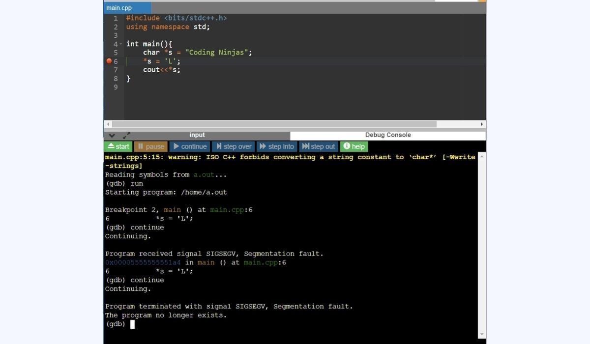The width and height of the screenshot is (590, 344).
Task: Open the debugger help
Action: click(354, 146)
